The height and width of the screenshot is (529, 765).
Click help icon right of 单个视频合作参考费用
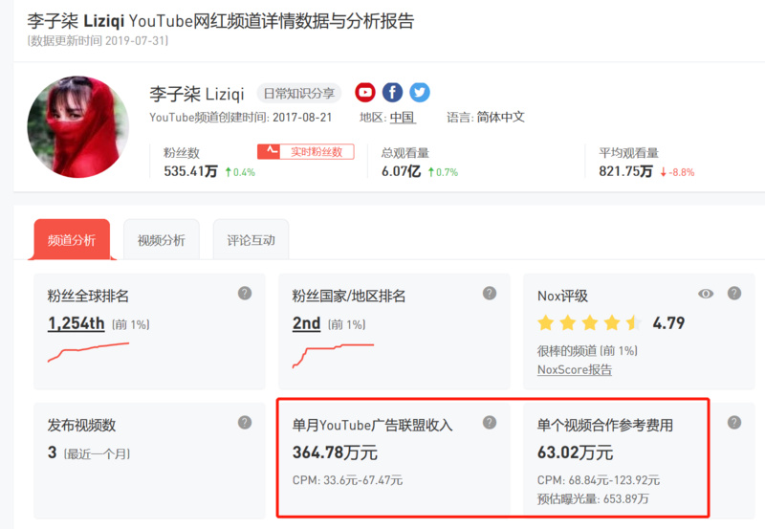click(734, 422)
